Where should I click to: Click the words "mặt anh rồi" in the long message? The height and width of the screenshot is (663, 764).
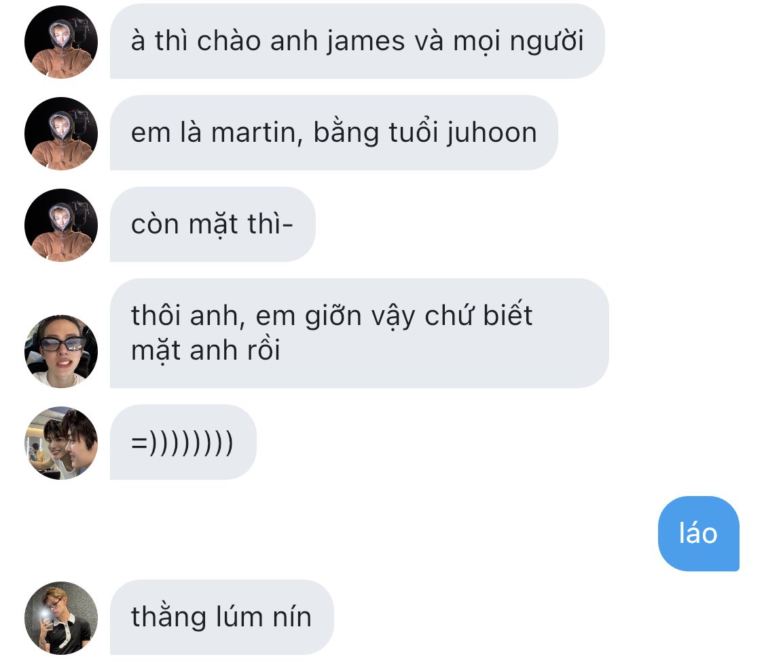point(206,350)
